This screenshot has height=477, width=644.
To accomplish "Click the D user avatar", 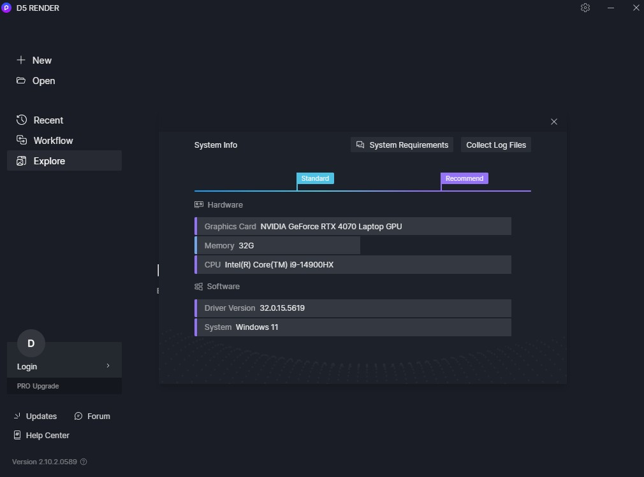I will (31, 343).
